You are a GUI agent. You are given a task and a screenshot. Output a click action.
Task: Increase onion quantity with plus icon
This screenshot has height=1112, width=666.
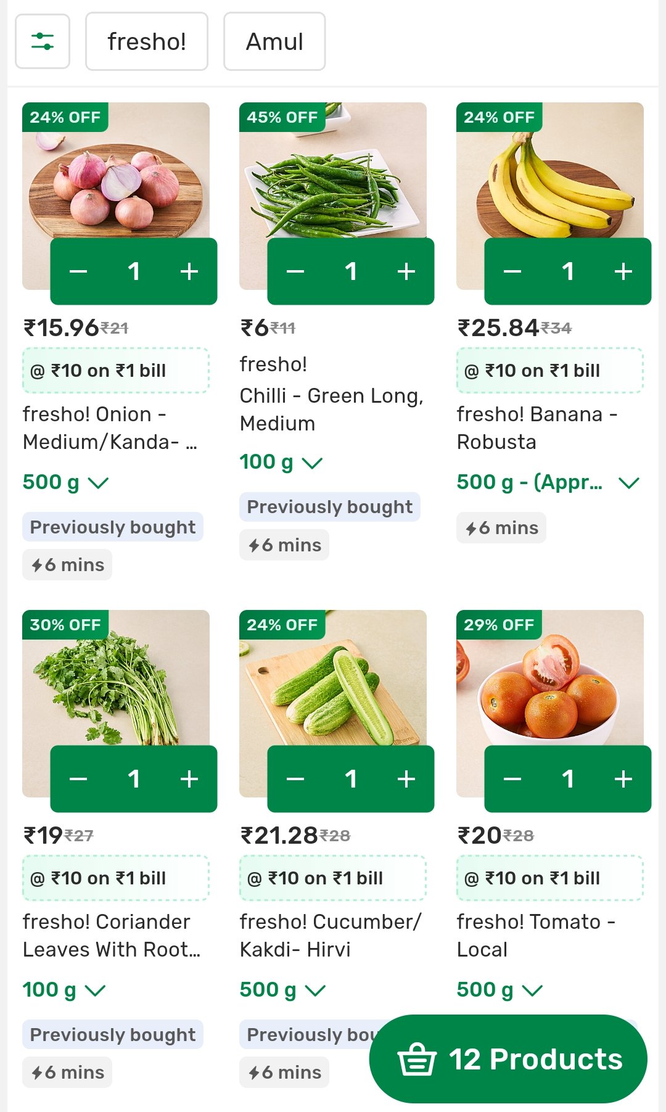(189, 271)
